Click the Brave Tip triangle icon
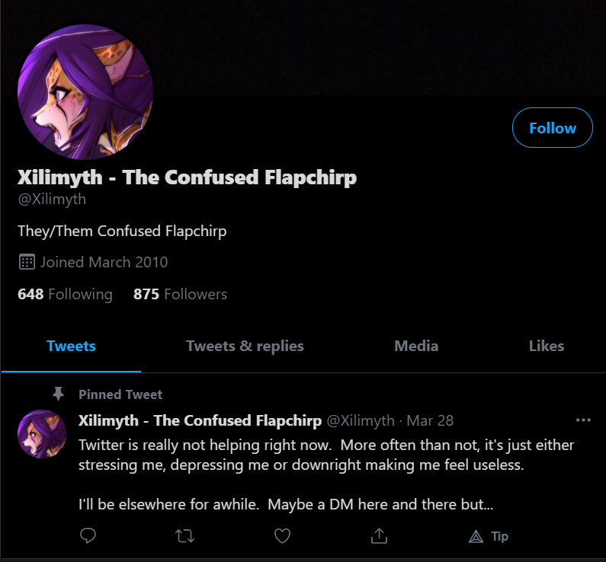606x562 pixels. (476, 536)
